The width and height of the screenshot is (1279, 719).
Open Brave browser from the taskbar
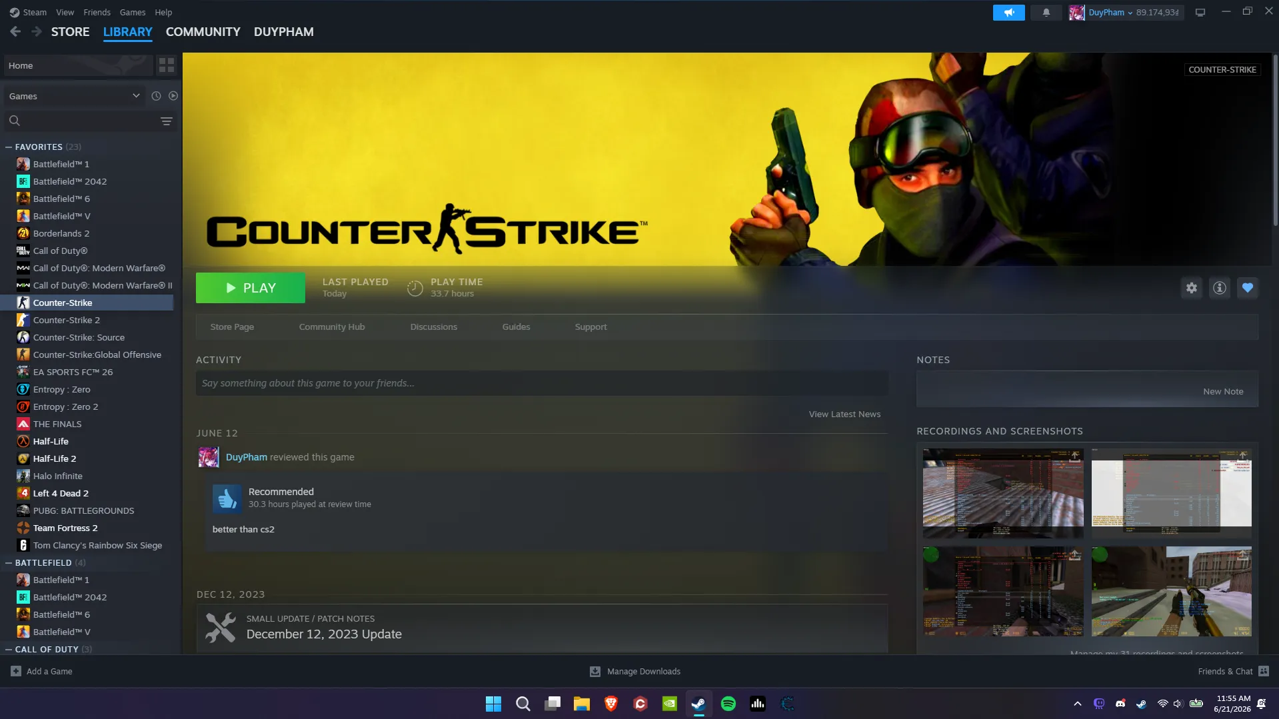(x=611, y=704)
